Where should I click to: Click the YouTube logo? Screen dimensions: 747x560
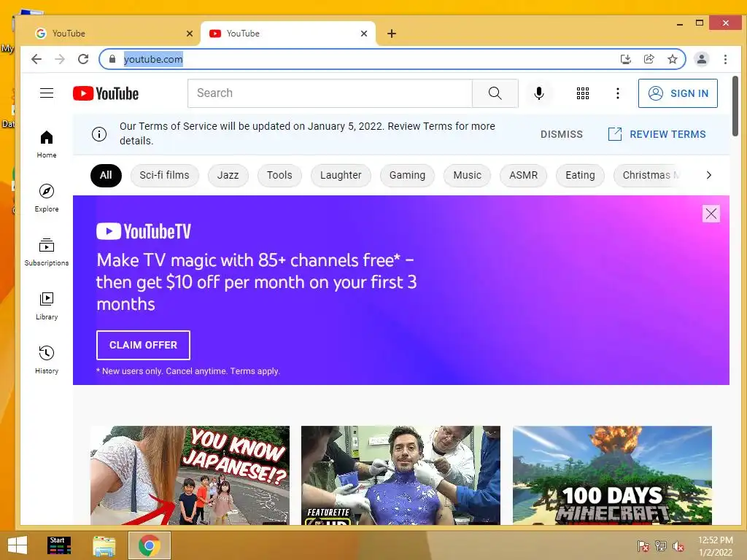pyautogui.click(x=106, y=93)
